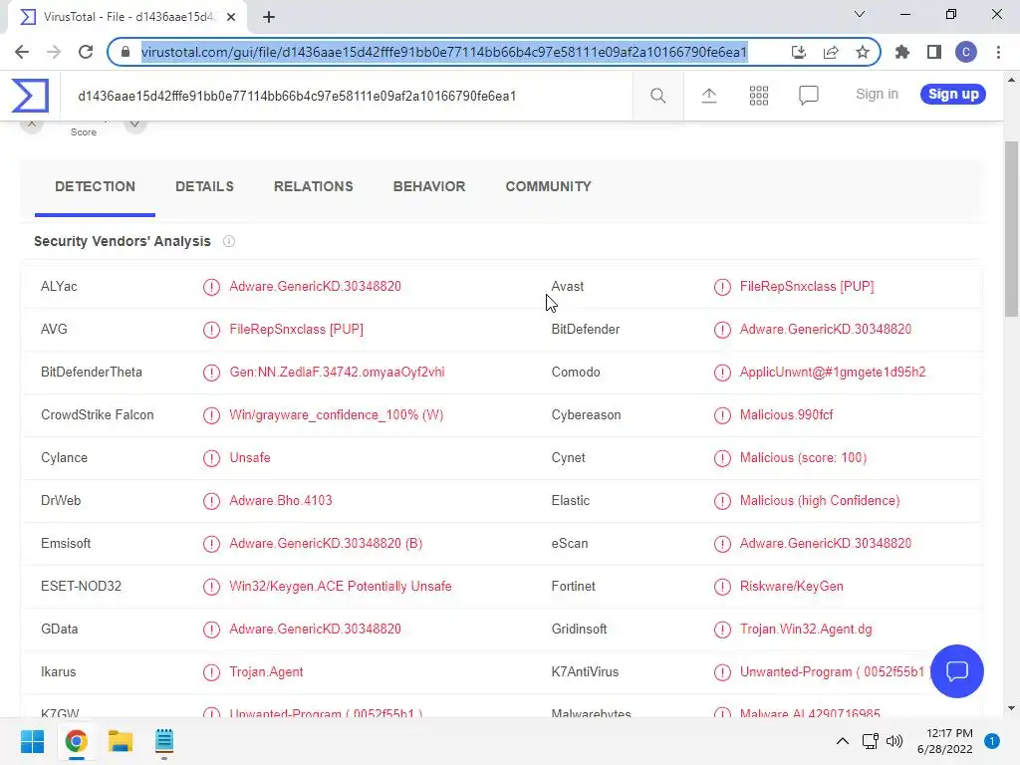Click Elastic result Malicious (high Confidence)
1020x765 pixels.
click(x=820, y=501)
